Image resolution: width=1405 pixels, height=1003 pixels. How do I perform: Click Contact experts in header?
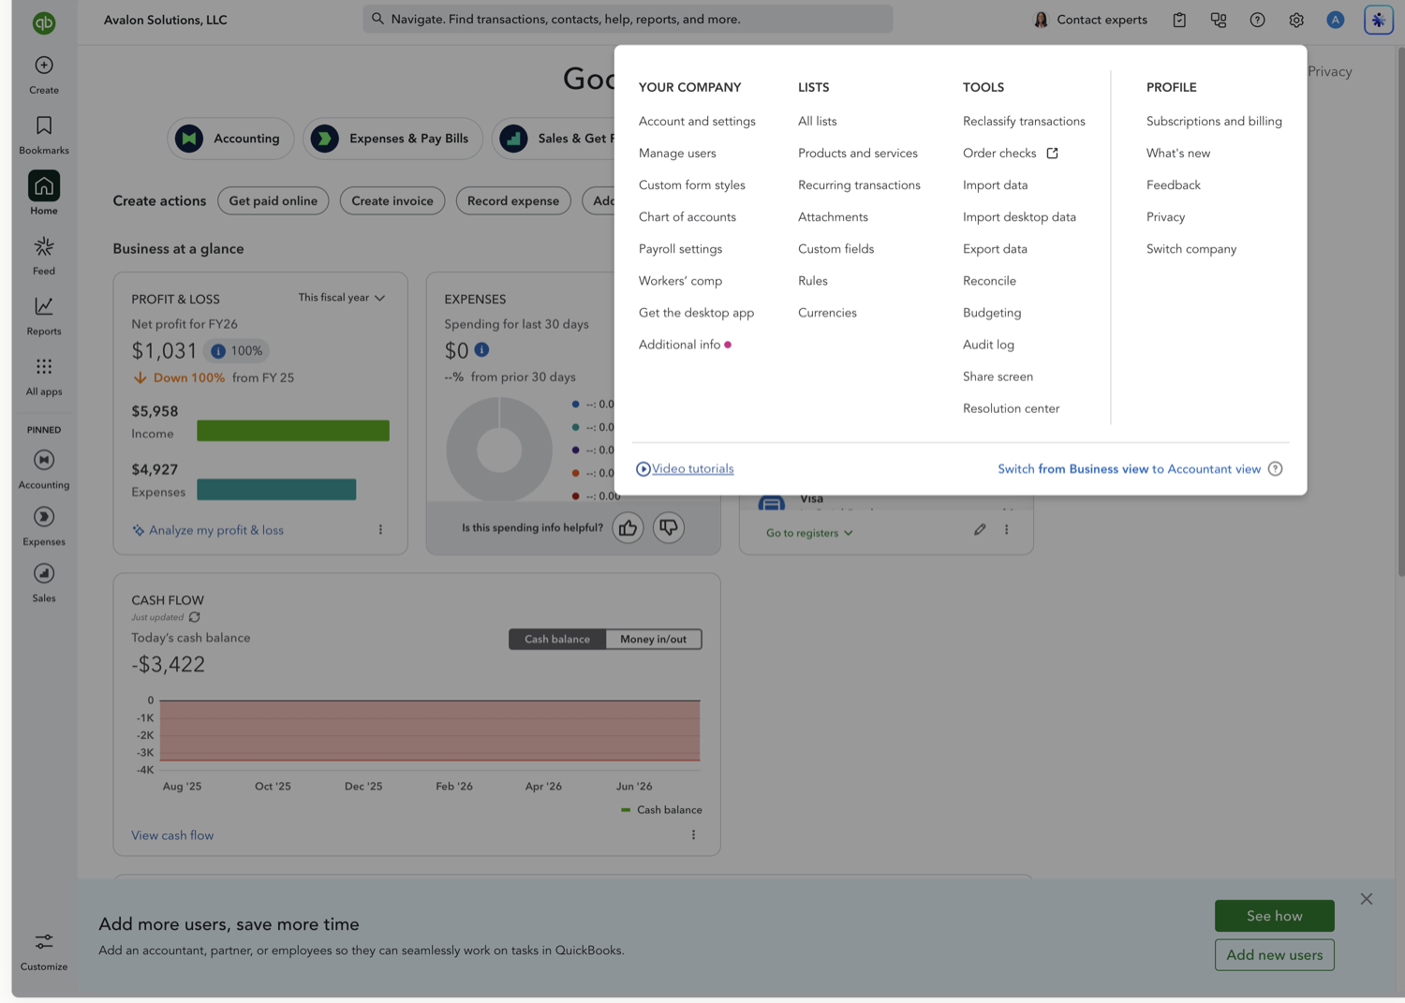coord(1090,20)
